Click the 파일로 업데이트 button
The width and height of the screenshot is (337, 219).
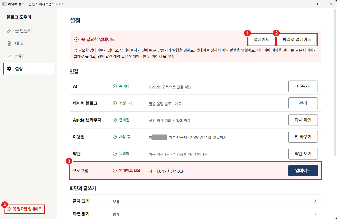[297, 40]
